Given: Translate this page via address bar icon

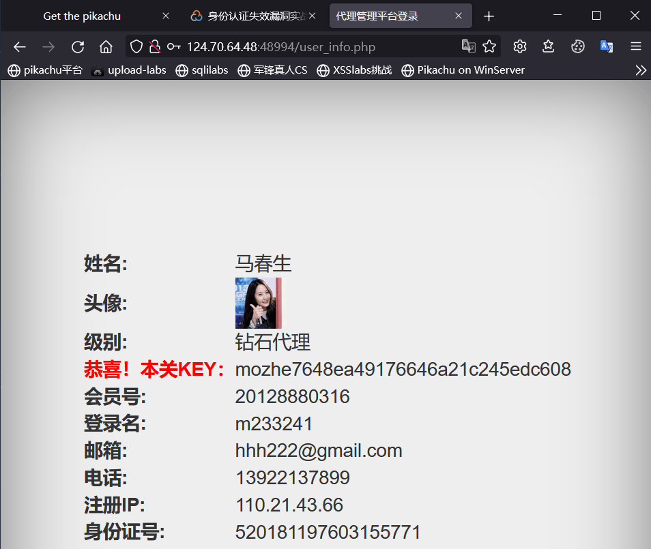Looking at the screenshot, I should [469, 46].
